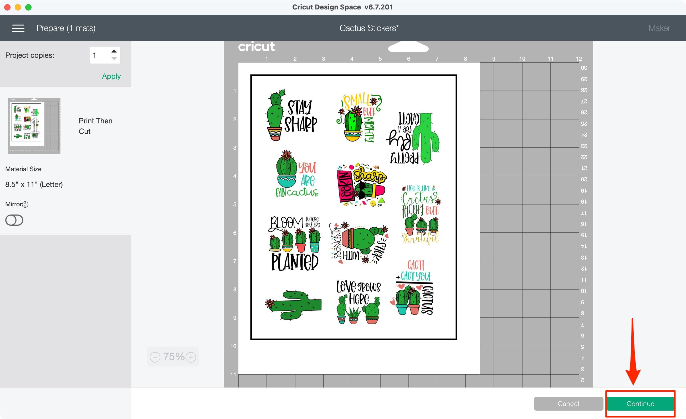
Task: Click the Print Then Cut label
Action: (95, 126)
